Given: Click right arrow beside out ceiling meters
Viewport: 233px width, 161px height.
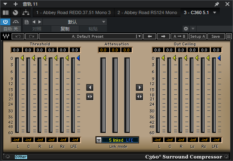Looking at the screenshot, I should 140,88.
